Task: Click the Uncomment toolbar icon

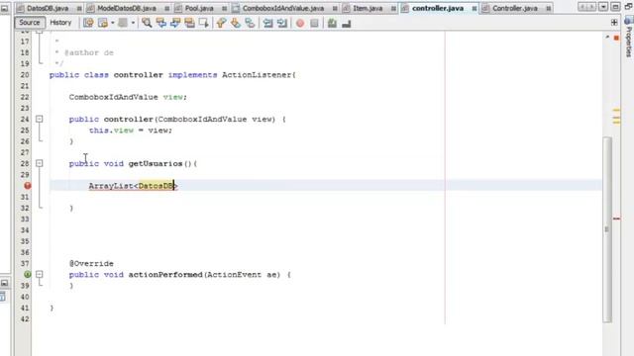Action: 346,24
